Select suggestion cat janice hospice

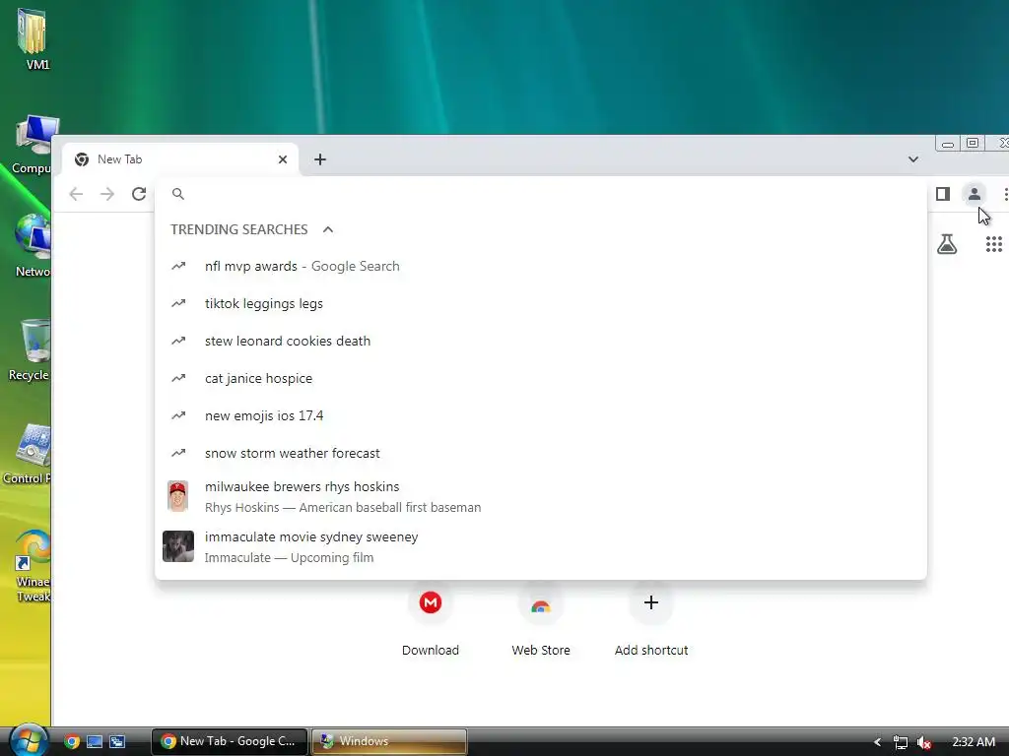coord(541,378)
